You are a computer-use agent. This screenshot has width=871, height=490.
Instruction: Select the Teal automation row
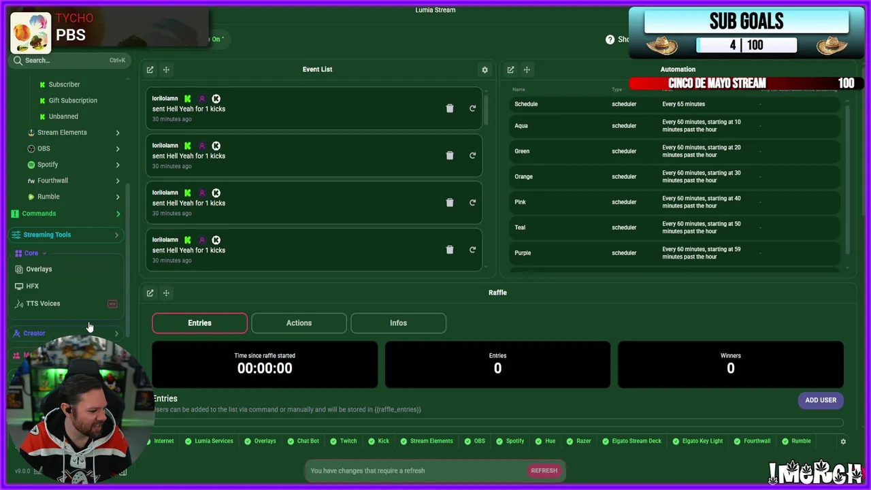pos(674,227)
